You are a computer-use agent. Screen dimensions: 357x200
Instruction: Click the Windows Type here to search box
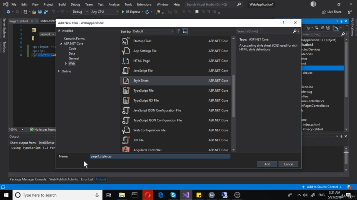[x=57, y=195]
